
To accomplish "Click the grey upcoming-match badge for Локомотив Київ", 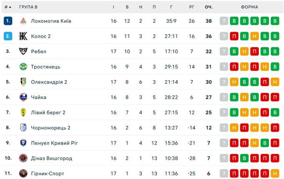I will click(224, 21).
